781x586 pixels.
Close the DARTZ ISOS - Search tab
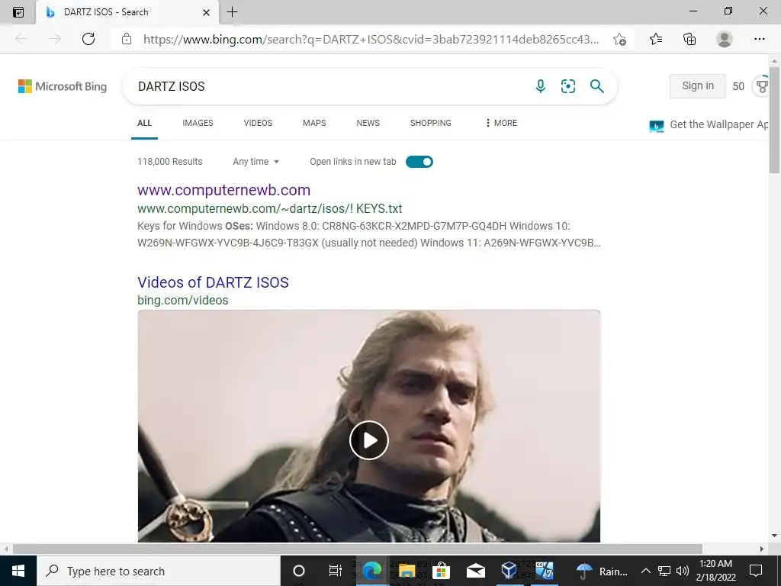206,12
